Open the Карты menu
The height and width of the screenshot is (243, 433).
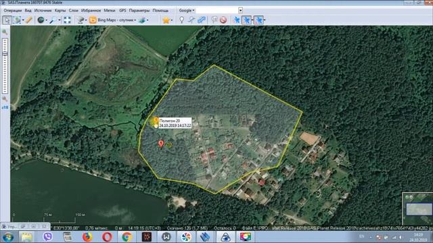pos(60,11)
